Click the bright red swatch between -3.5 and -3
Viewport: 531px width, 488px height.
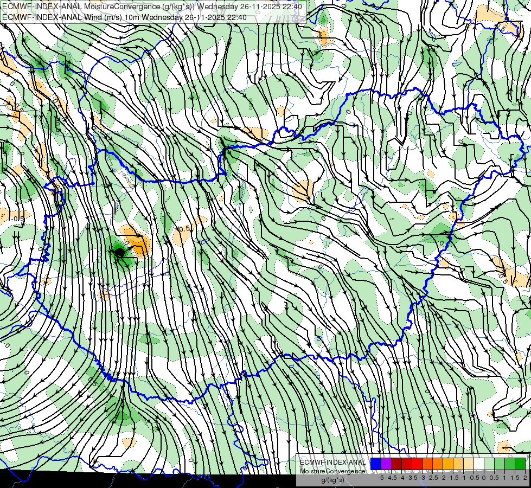coord(417,464)
